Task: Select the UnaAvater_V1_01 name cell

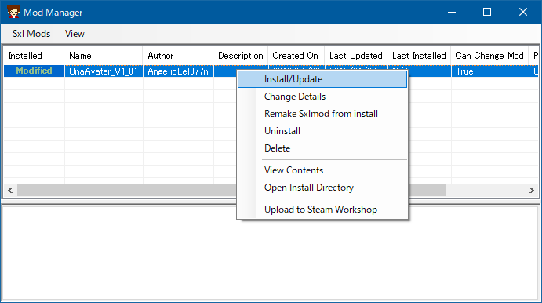Action: 104,71
